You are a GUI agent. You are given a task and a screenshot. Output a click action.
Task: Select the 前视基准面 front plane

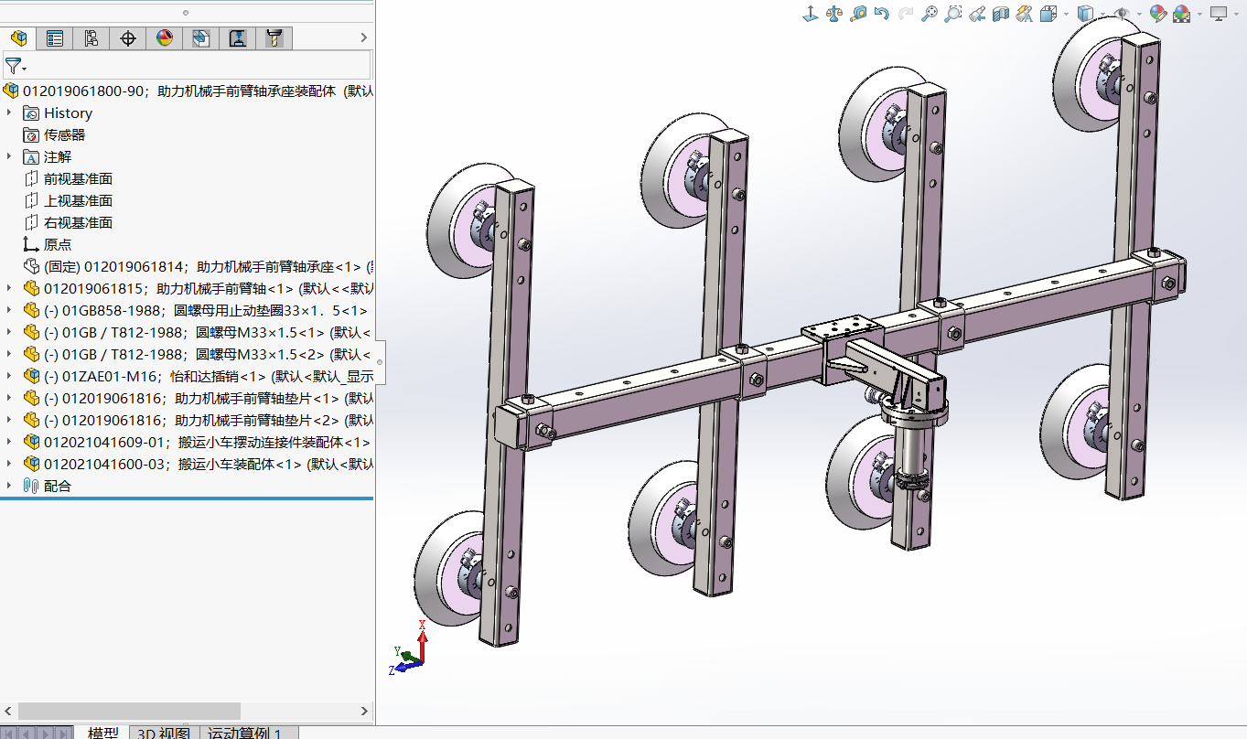click(69, 178)
